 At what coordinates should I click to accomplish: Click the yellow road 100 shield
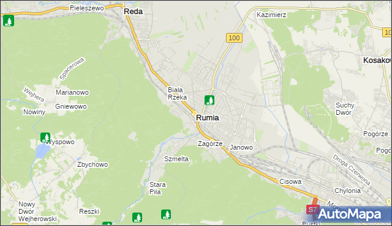point(234,38)
